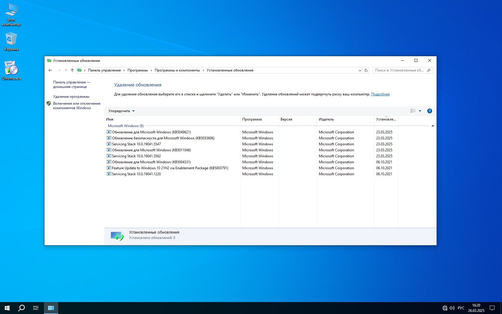Viewport: 502px width, 314px height.
Task: Click the search installed updates field
Action: click(x=399, y=70)
